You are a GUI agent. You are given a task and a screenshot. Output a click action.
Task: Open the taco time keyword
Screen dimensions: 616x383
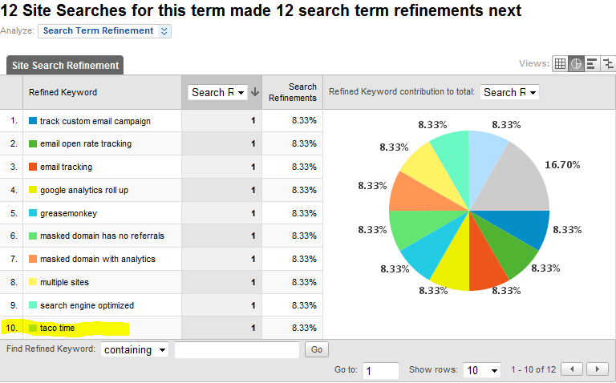[57, 329]
